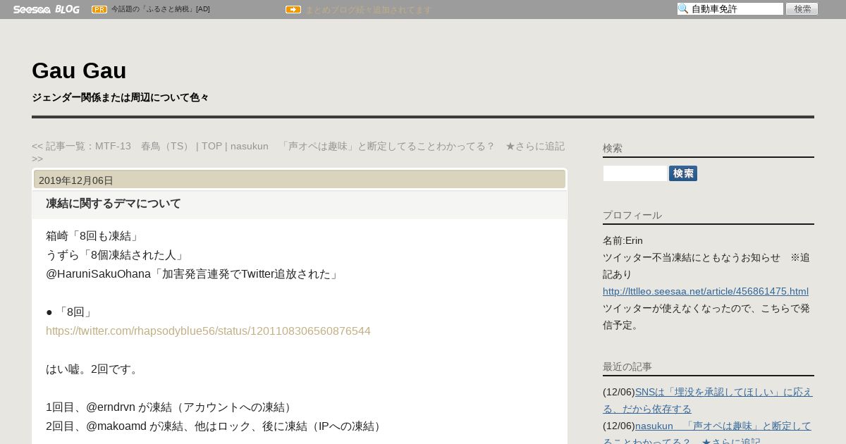Select the bullet line ● 「8回」
This screenshot has width=846, height=444.
click(70, 312)
